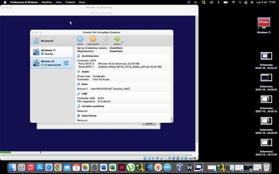Open Launchpad from the Dock
This screenshot has height=174, width=279.
[21, 167]
